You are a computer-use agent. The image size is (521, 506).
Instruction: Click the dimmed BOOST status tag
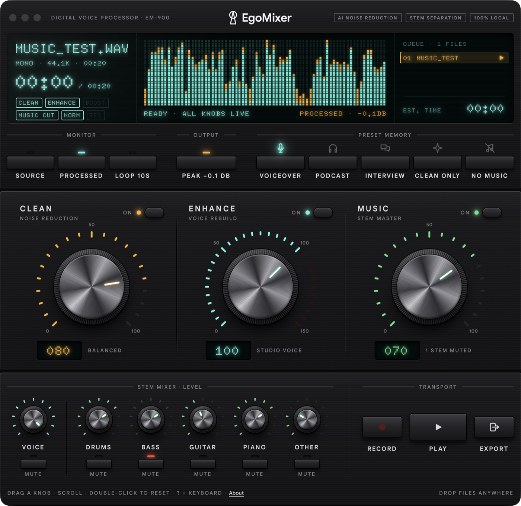pos(96,103)
